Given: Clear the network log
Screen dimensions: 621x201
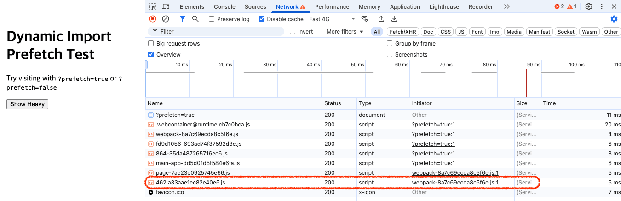Looking at the screenshot, I should [x=166, y=19].
